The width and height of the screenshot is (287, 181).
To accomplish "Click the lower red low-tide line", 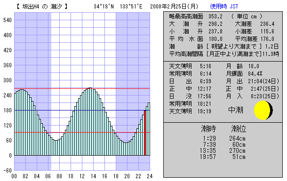I will click(82, 133).
